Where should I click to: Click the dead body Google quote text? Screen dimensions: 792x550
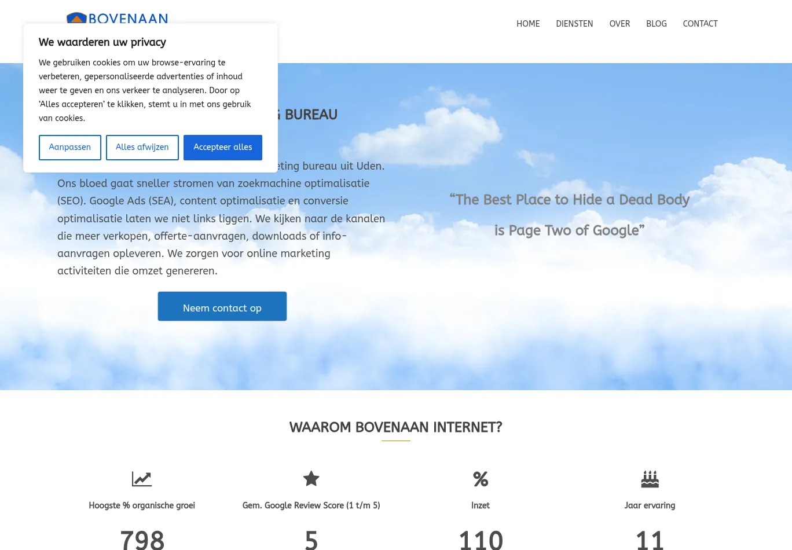570,215
